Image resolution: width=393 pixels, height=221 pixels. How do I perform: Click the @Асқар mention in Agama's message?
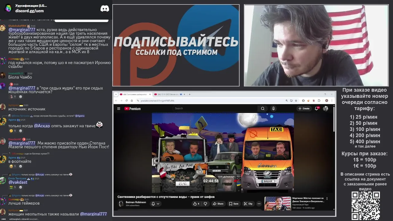[x=42, y=126]
